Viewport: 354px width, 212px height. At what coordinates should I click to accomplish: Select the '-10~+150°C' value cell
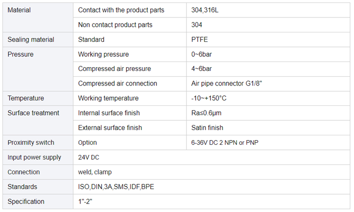point(268,98)
